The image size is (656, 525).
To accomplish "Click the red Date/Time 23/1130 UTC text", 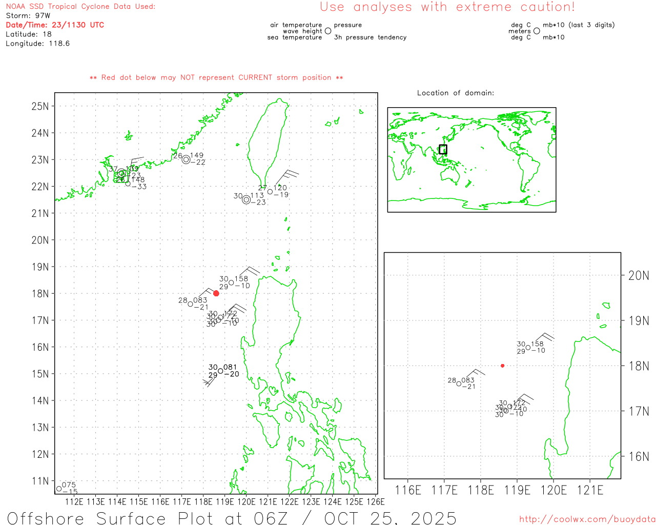I will coord(55,25).
